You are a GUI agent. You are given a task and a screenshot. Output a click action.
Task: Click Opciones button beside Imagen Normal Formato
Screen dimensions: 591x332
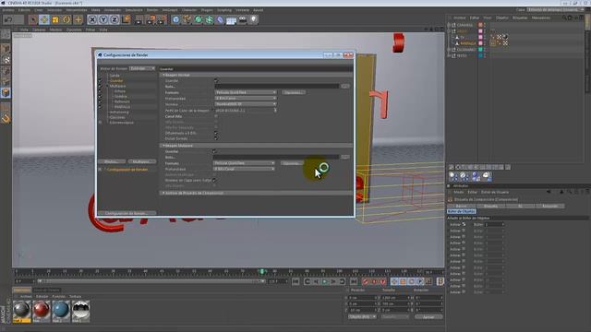[294, 92]
